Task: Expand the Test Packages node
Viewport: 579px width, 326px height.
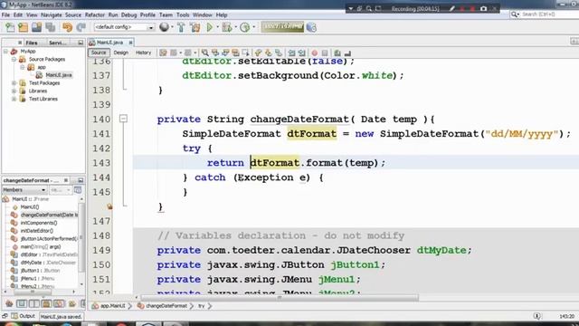Action: coord(14,82)
